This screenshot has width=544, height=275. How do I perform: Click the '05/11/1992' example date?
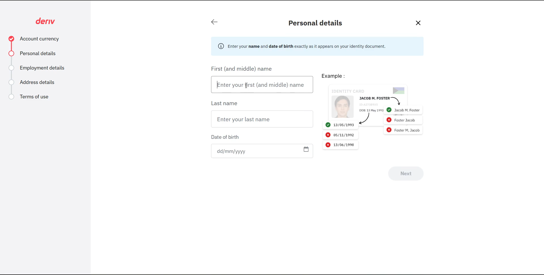pyautogui.click(x=344, y=135)
